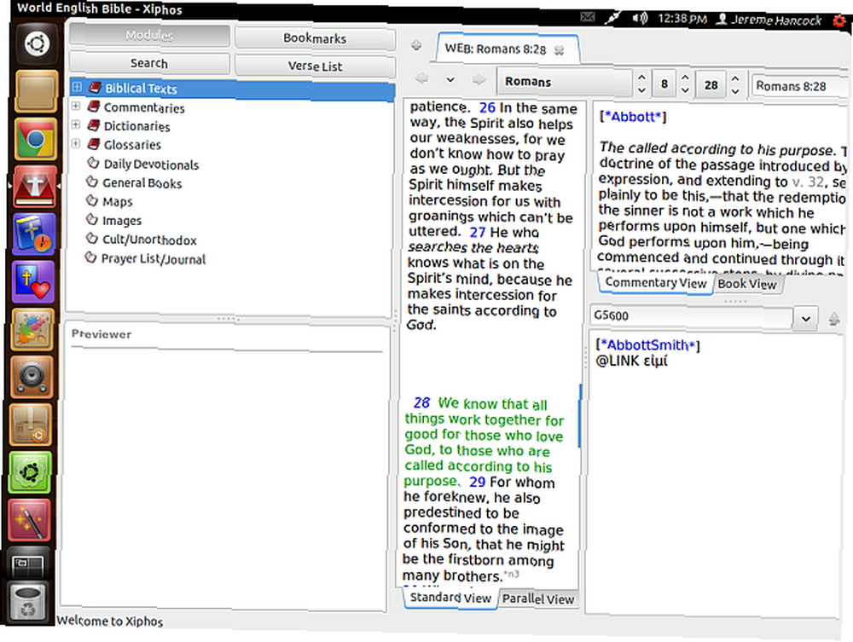
Task: Decrease the chapter number 8
Action: 685,90
